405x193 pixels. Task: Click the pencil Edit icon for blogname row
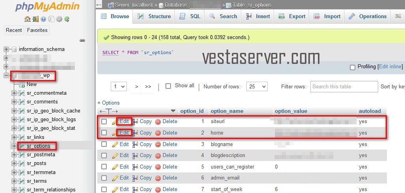(115, 144)
